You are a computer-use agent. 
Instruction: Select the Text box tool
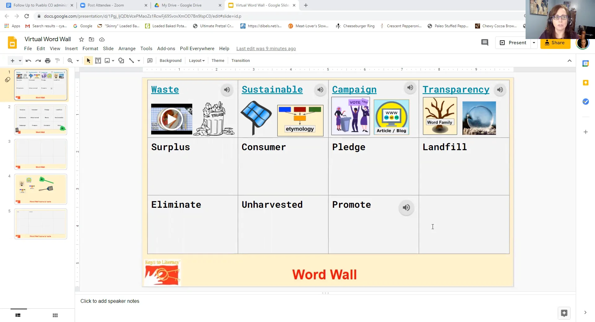[x=98, y=60]
